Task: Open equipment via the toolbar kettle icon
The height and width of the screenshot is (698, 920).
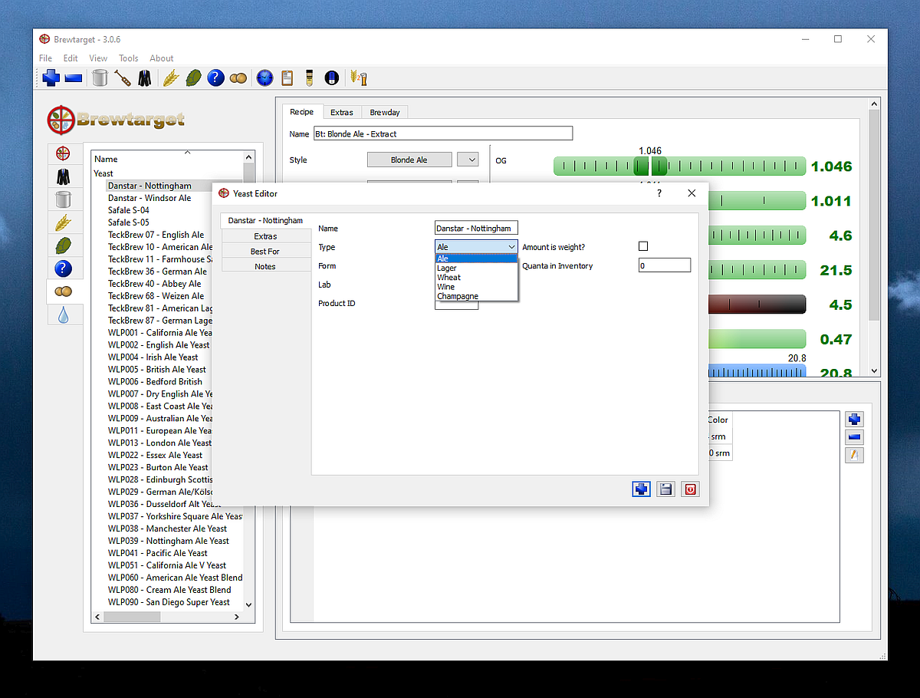Action: 100,77
